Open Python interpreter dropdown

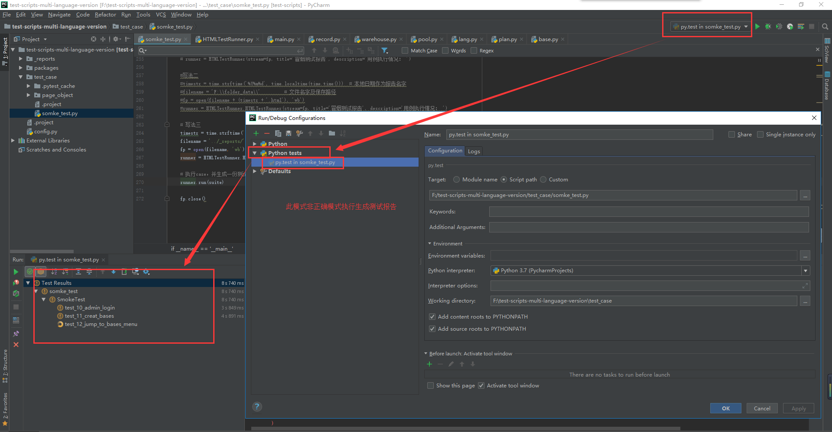[806, 271]
